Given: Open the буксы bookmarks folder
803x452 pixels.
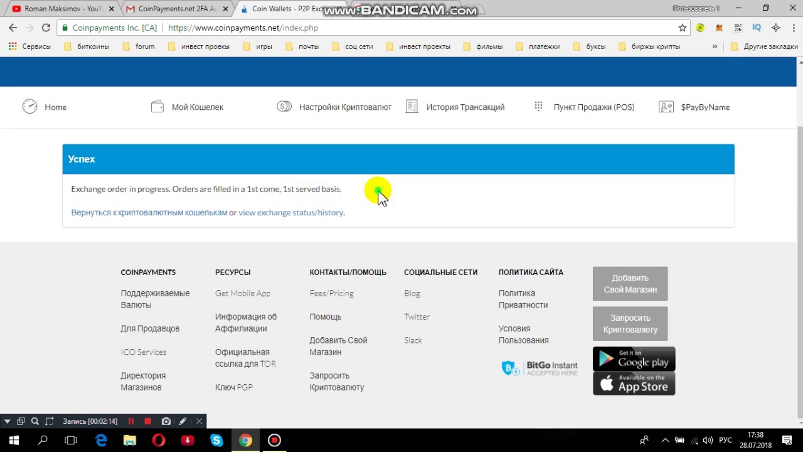Looking at the screenshot, I should [589, 46].
